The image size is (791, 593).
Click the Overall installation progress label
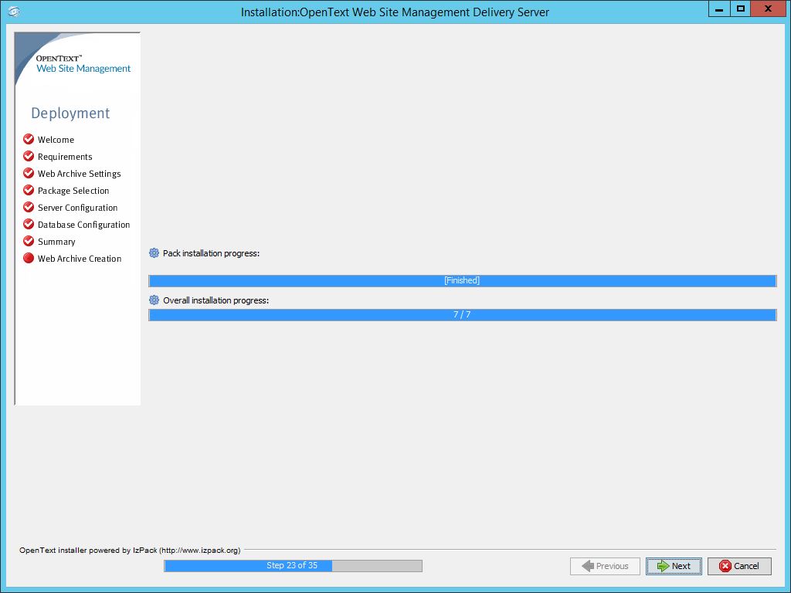pyautogui.click(x=216, y=300)
